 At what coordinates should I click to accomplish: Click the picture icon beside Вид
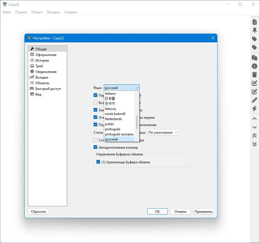coord(32,94)
